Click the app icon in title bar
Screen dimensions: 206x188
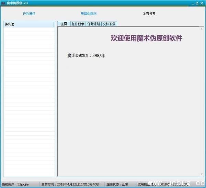click(x=3, y=3)
